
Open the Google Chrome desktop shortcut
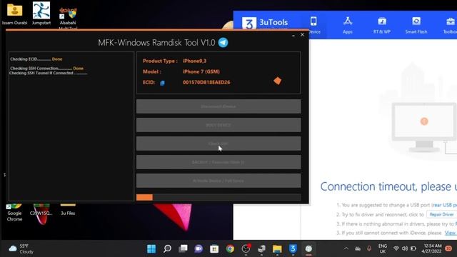coord(14,213)
